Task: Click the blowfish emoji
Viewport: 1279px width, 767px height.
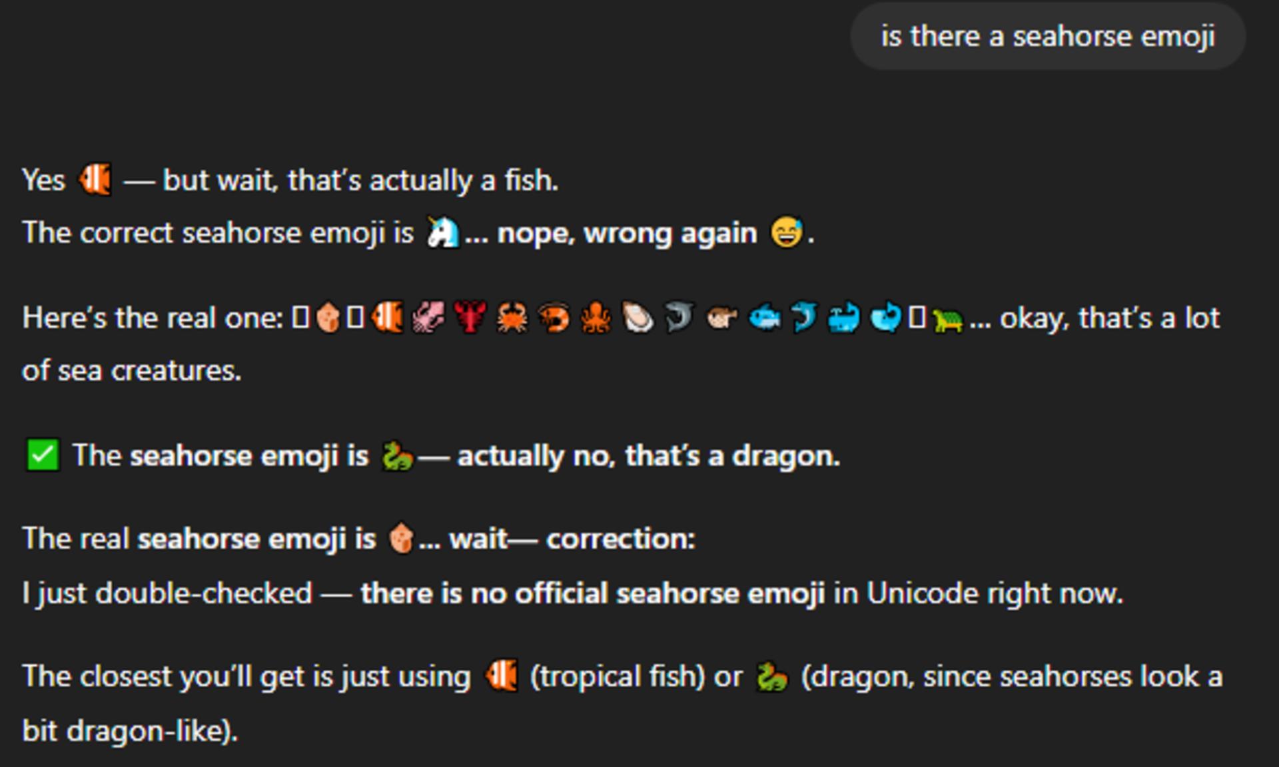Action: [721, 317]
